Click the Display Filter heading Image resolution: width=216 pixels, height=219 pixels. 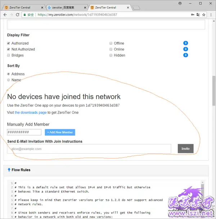18,35
